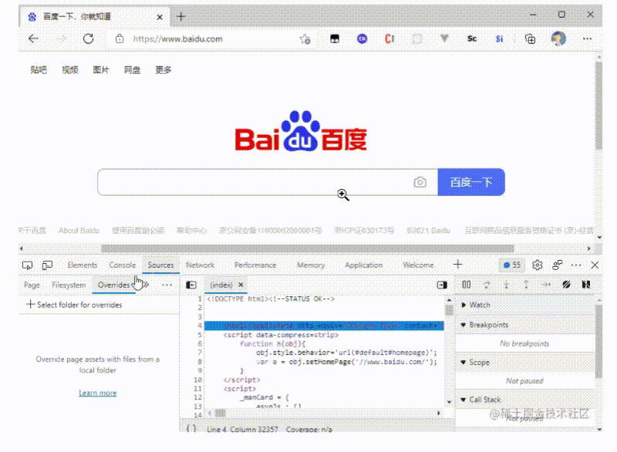Open DevTools settings gear

(537, 265)
